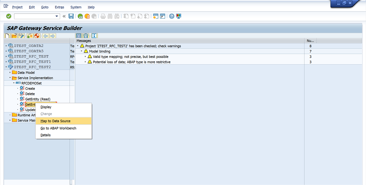Screen dimensions: 366x185
Task: Click 'Project ZTEST_RFC_TEST2 has been checked' message
Action: point(133,46)
